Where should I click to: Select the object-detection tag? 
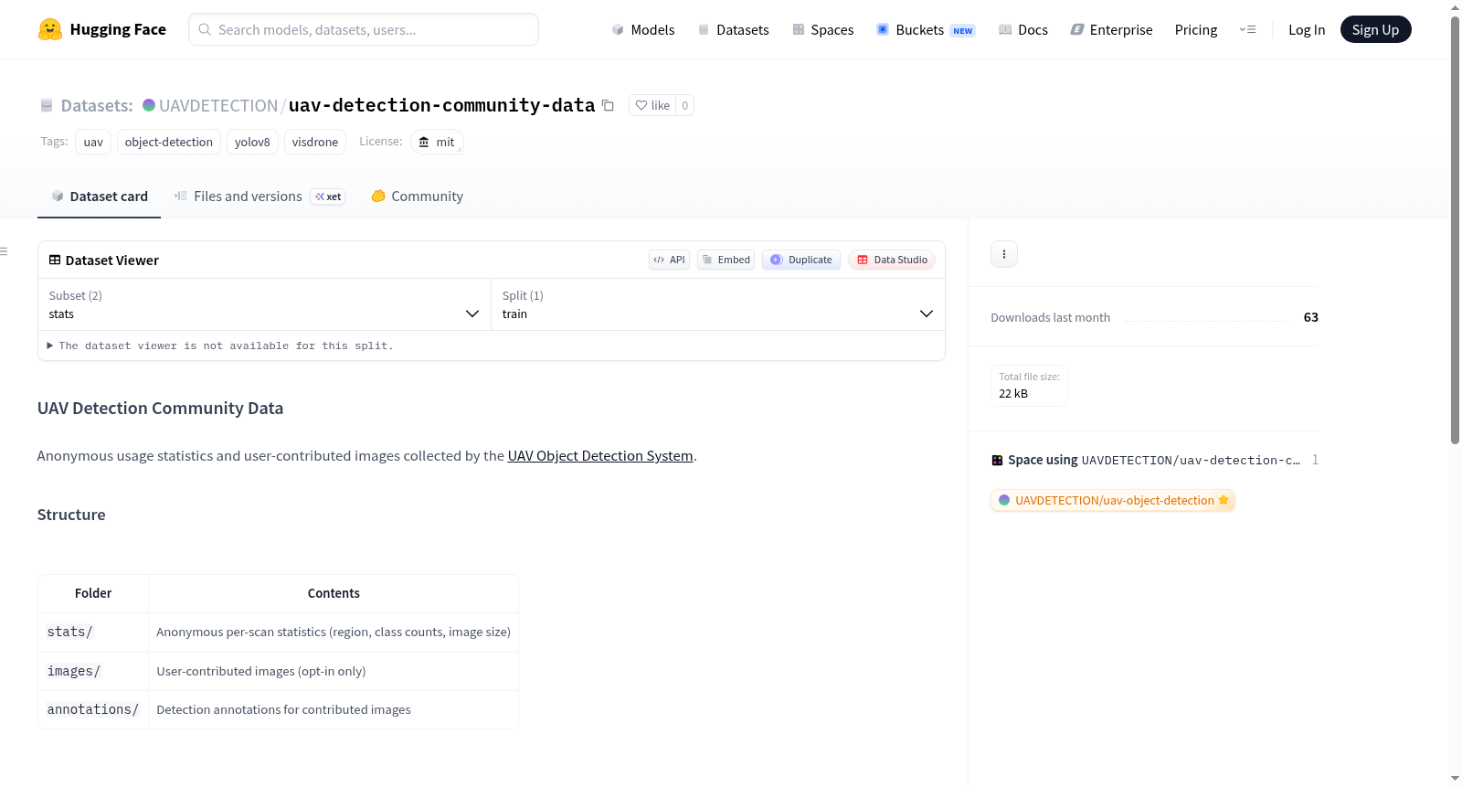tap(169, 142)
